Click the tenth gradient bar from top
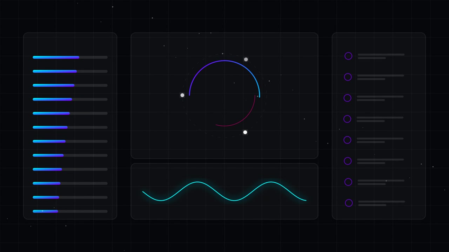 (x=70, y=183)
